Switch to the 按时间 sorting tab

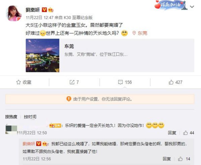click(30, 117)
